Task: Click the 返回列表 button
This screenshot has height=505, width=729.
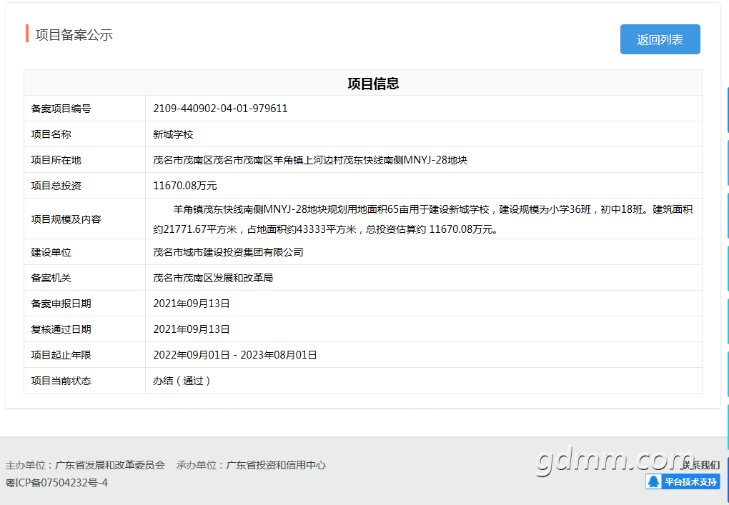Action: 660,39
